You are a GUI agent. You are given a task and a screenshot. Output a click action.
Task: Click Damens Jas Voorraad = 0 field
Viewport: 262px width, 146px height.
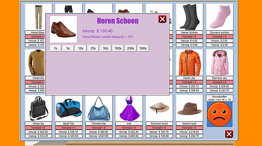coord(220,82)
